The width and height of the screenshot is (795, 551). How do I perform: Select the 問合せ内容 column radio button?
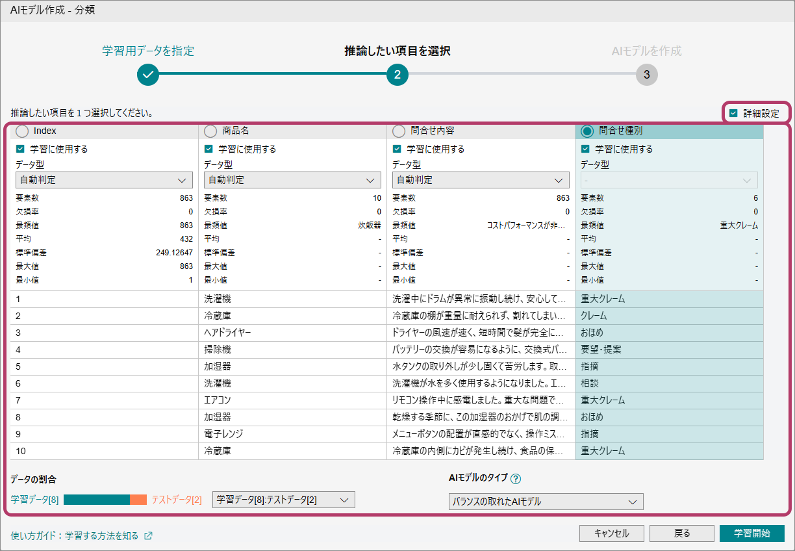tap(399, 131)
